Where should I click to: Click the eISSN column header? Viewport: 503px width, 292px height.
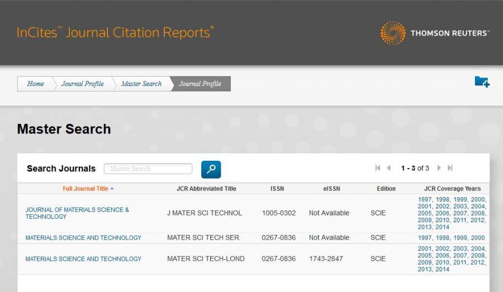point(331,189)
